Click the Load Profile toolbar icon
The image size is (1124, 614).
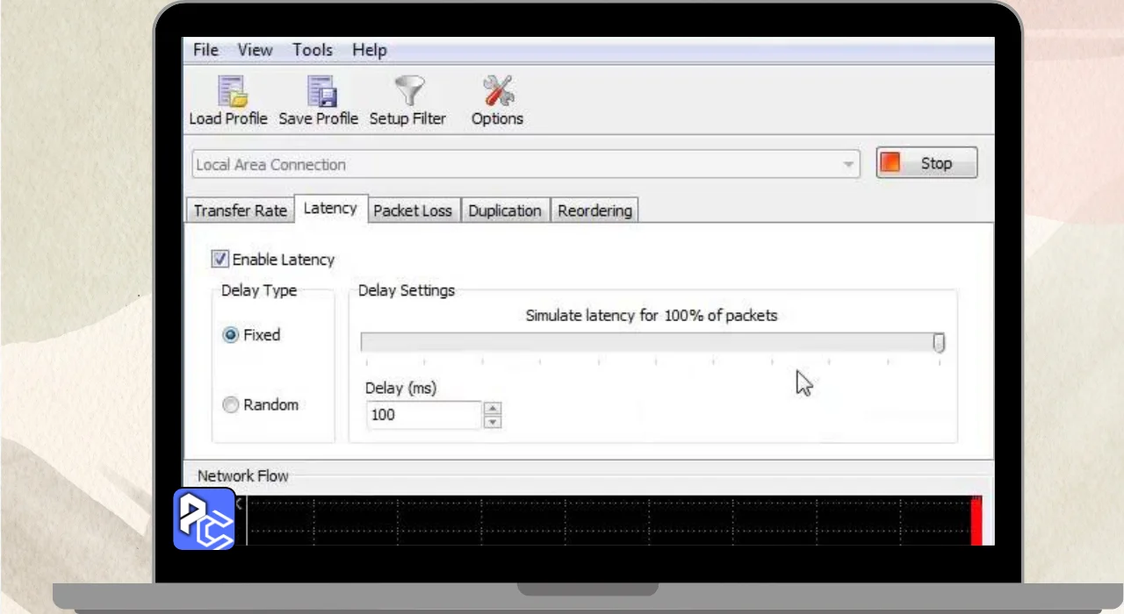[231, 90]
